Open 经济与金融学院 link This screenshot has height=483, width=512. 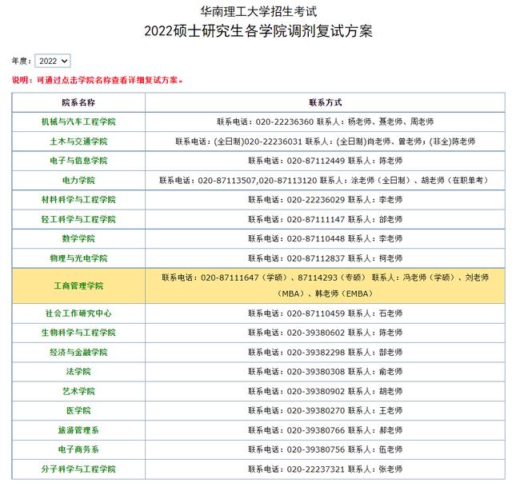pyautogui.click(x=78, y=352)
